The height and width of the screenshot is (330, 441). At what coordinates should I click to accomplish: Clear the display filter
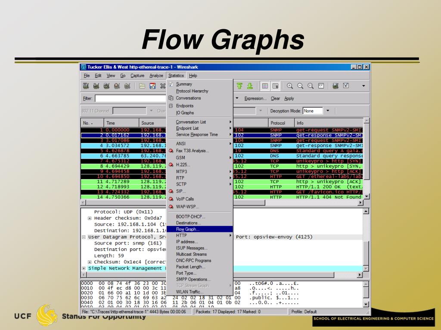[x=275, y=98]
